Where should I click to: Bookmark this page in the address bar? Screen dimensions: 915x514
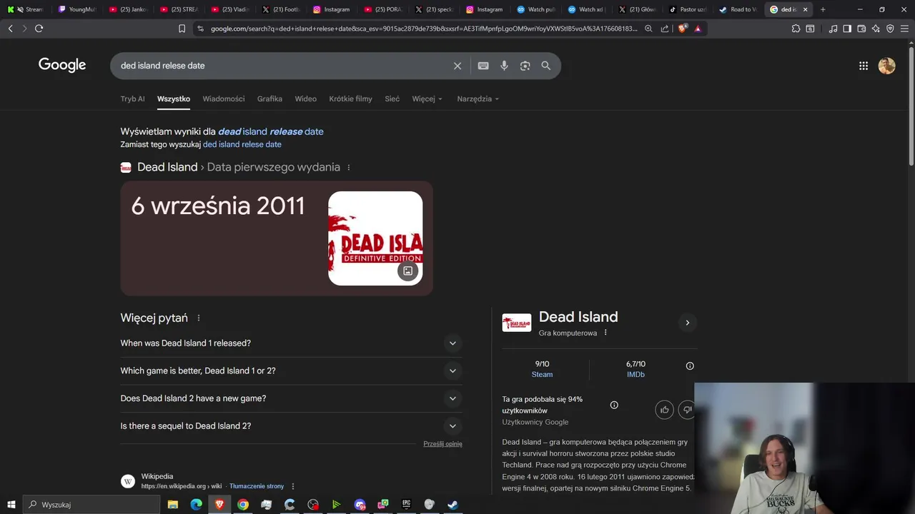coord(182,29)
